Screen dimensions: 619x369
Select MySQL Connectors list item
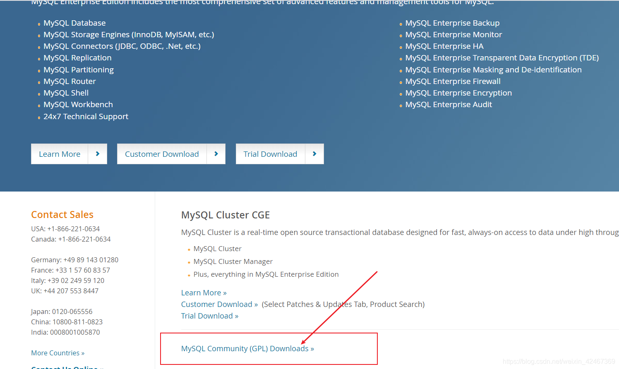point(122,46)
